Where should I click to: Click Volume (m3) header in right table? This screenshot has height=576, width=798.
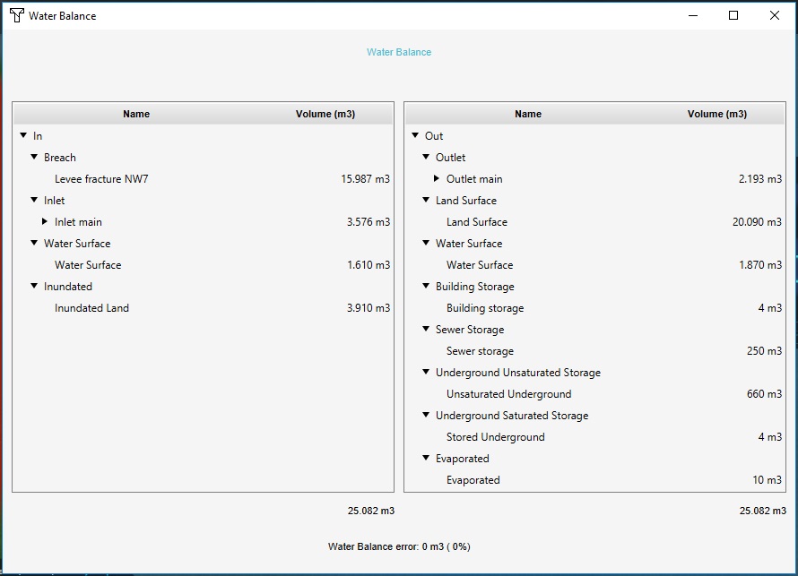click(x=716, y=114)
